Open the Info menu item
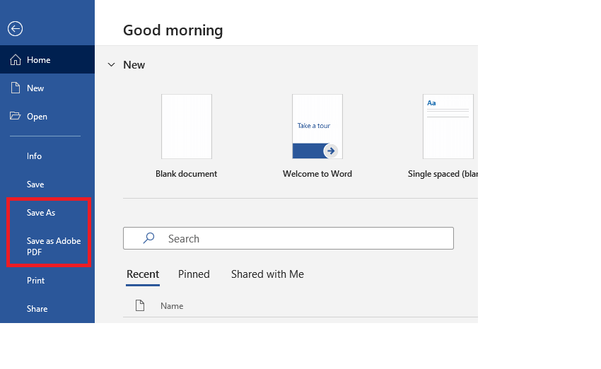Image resolution: width=601 pixels, height=369 pixels. click(34, 156)
